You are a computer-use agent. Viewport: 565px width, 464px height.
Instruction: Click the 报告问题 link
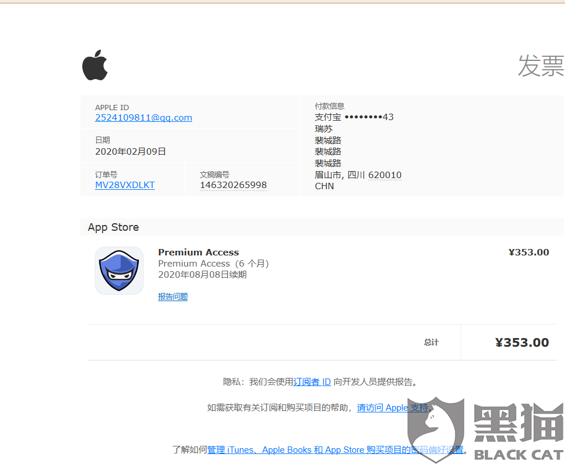pos(173,296)
